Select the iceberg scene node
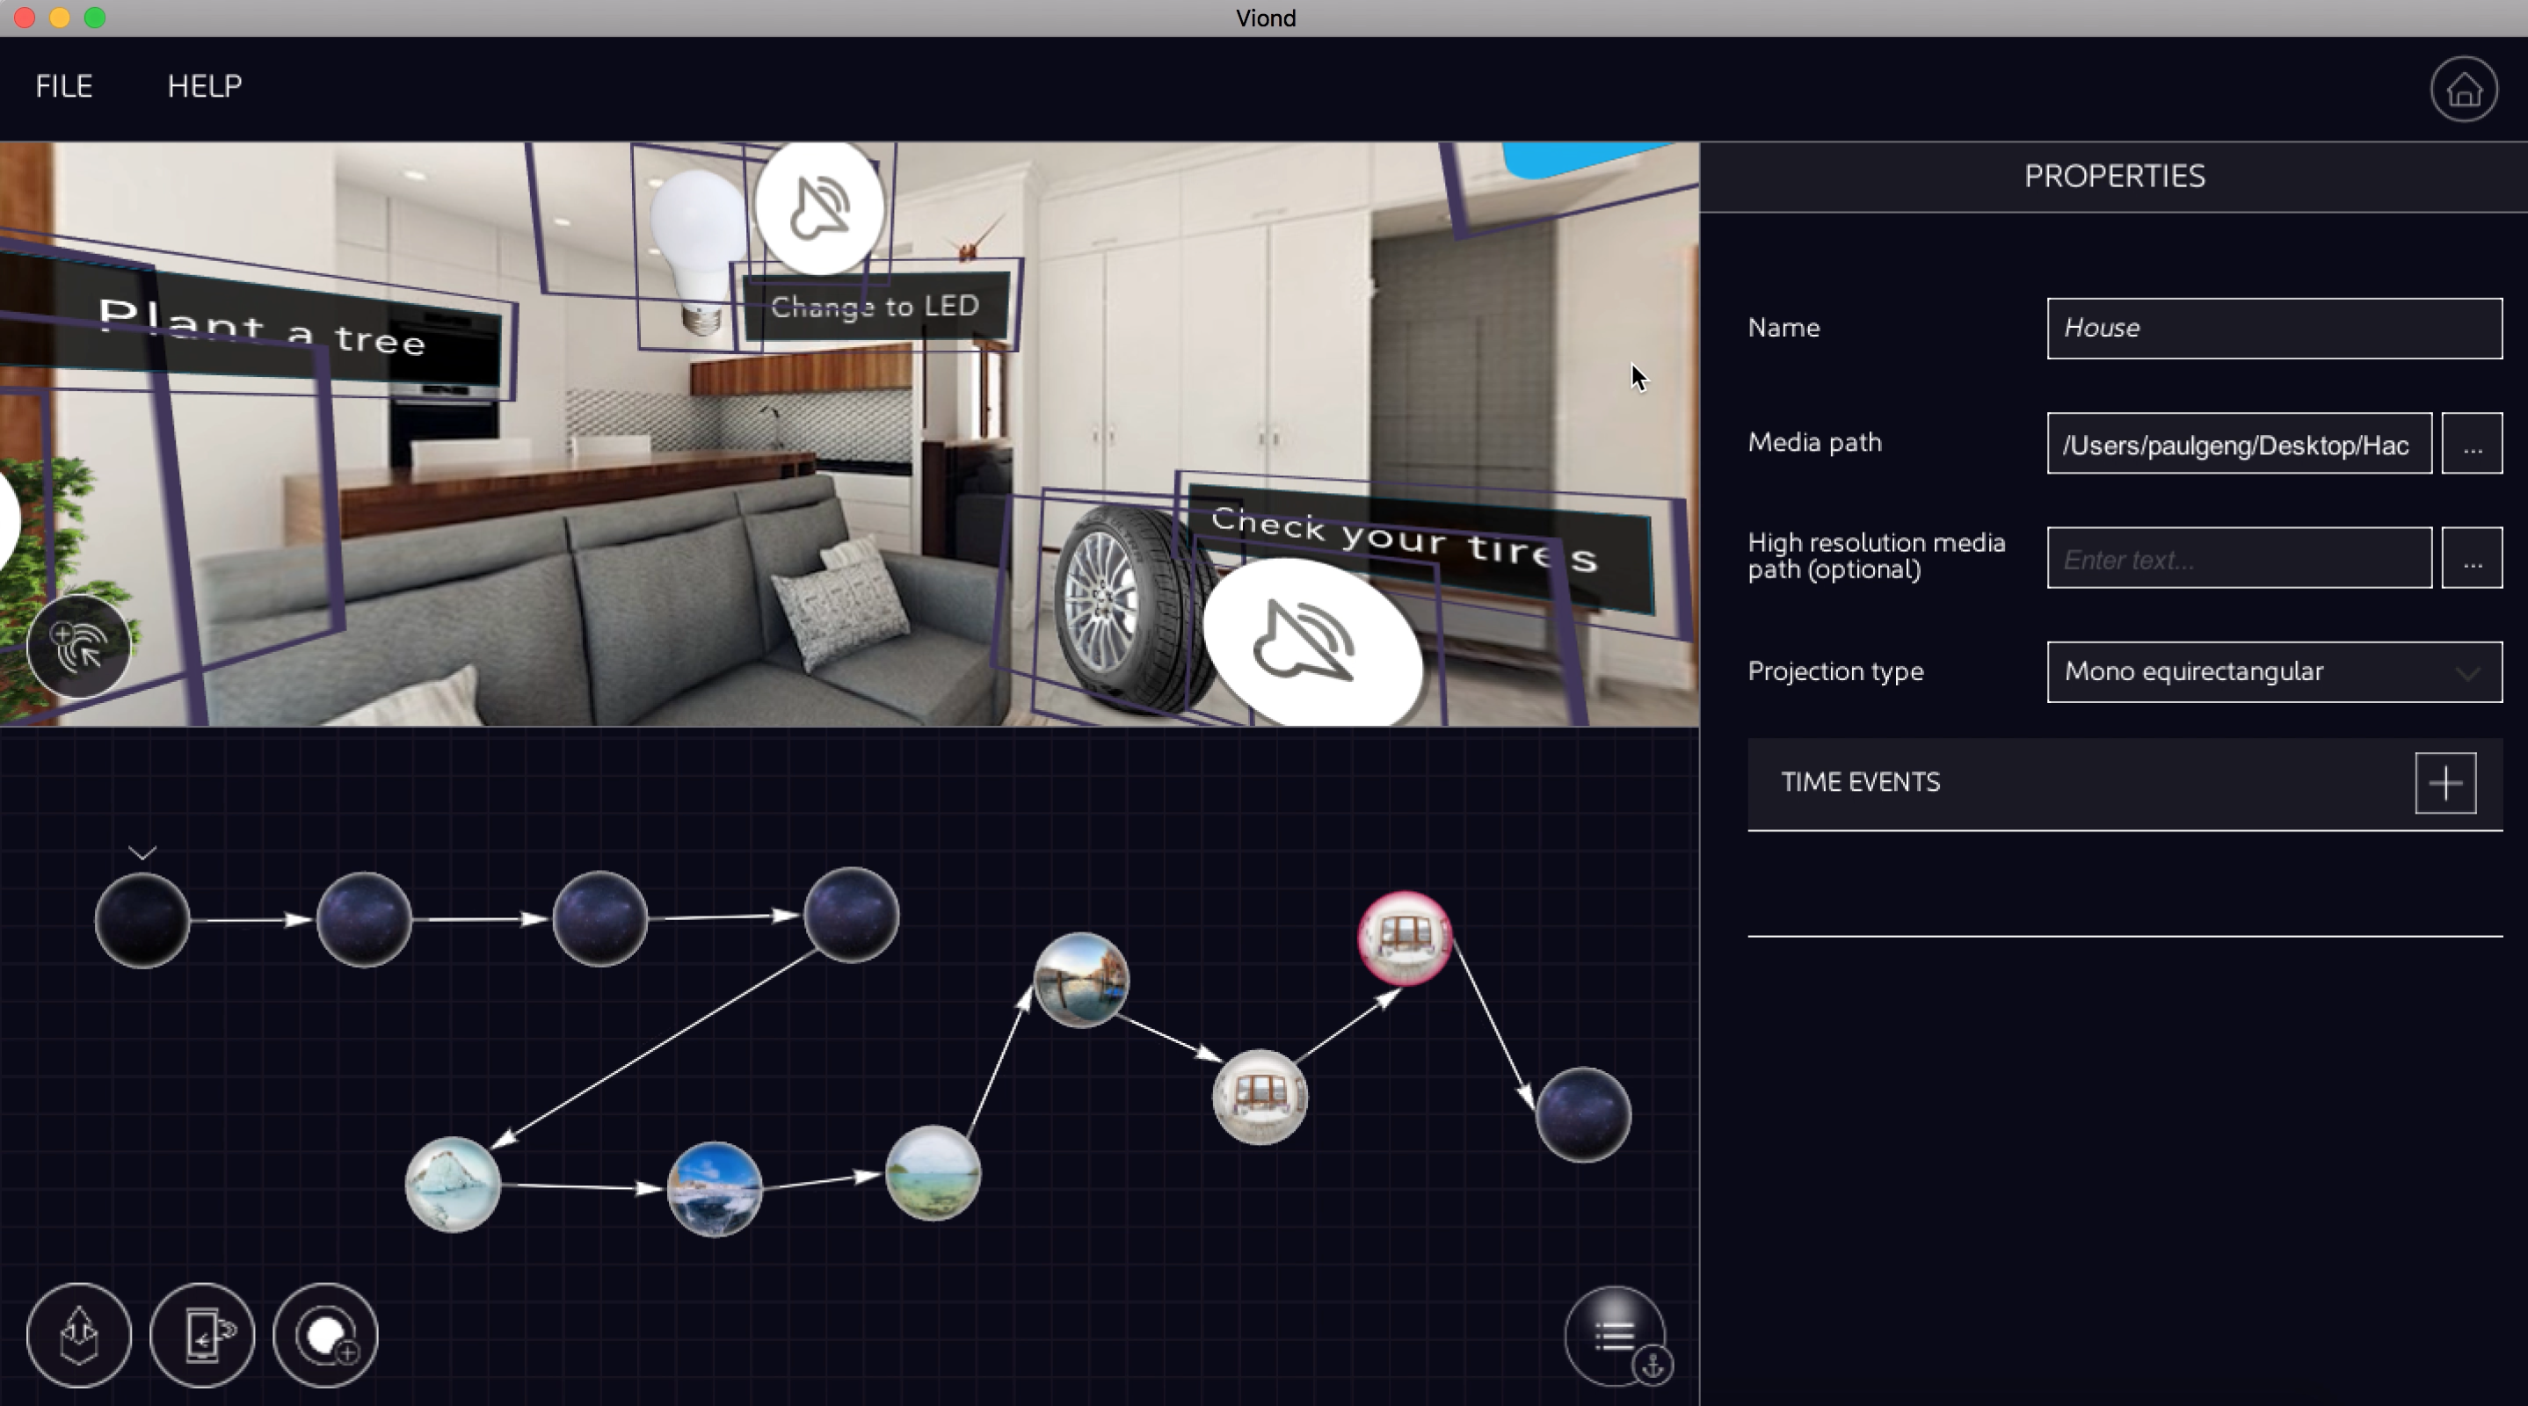This screenshot has width=2528, height=1406. (453, 1184)
